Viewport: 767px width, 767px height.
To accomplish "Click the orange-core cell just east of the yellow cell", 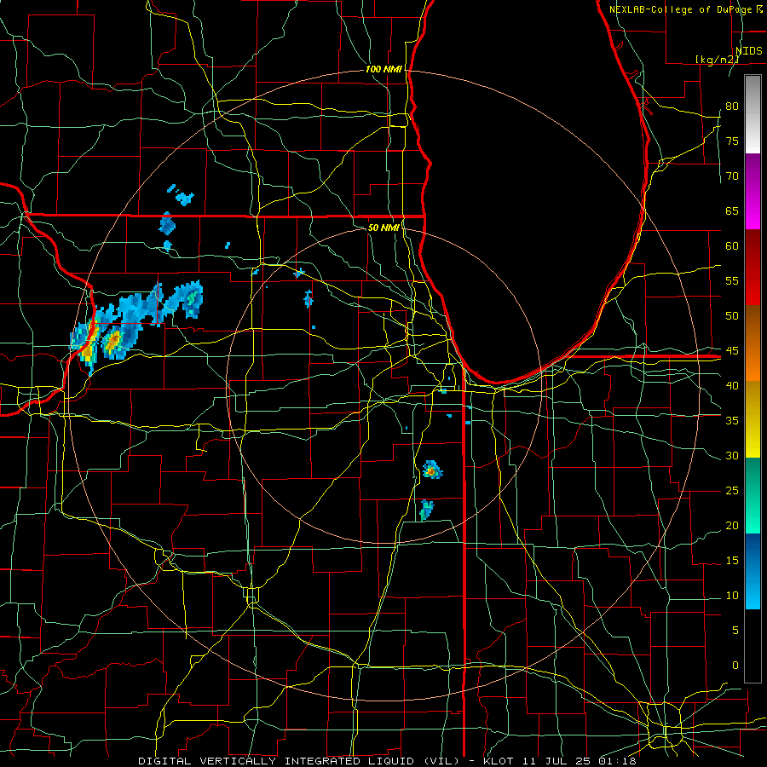I will point(113,341).
